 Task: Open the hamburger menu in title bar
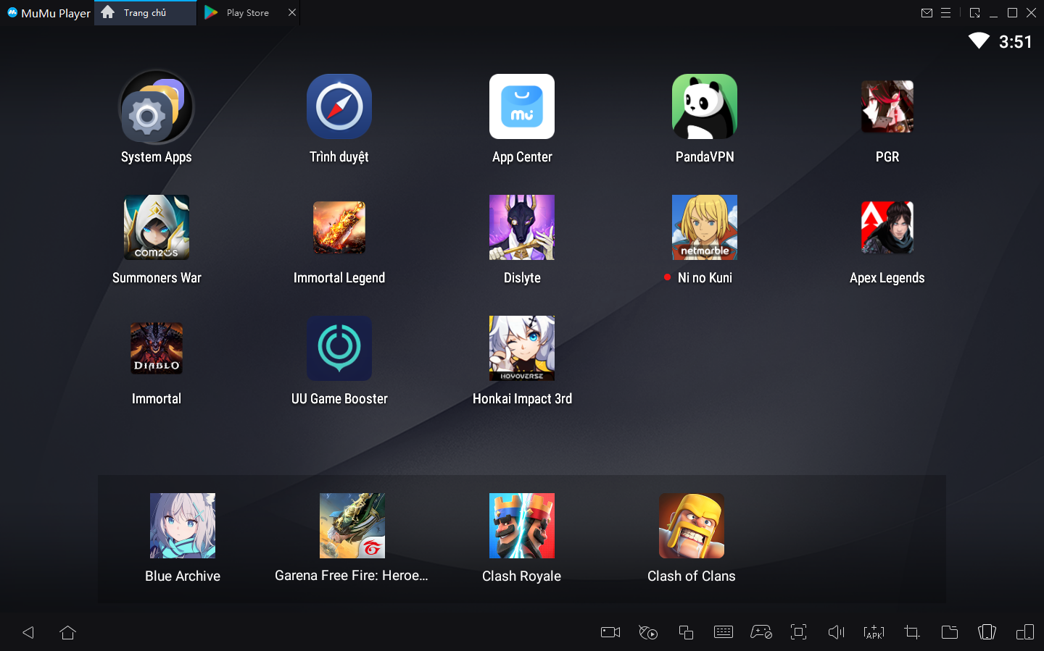point(945,13)
